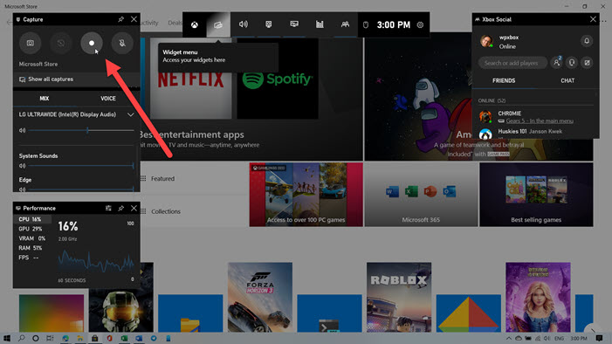Expand the LG ULTRAWIDE audio device dropdown

tap(130, 114)
